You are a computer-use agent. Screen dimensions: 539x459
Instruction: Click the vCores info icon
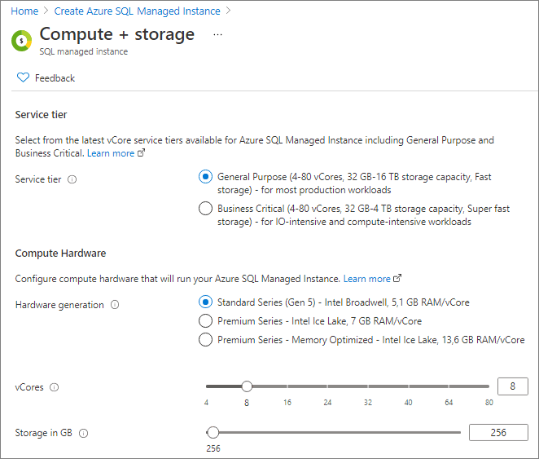coord(55,388)
